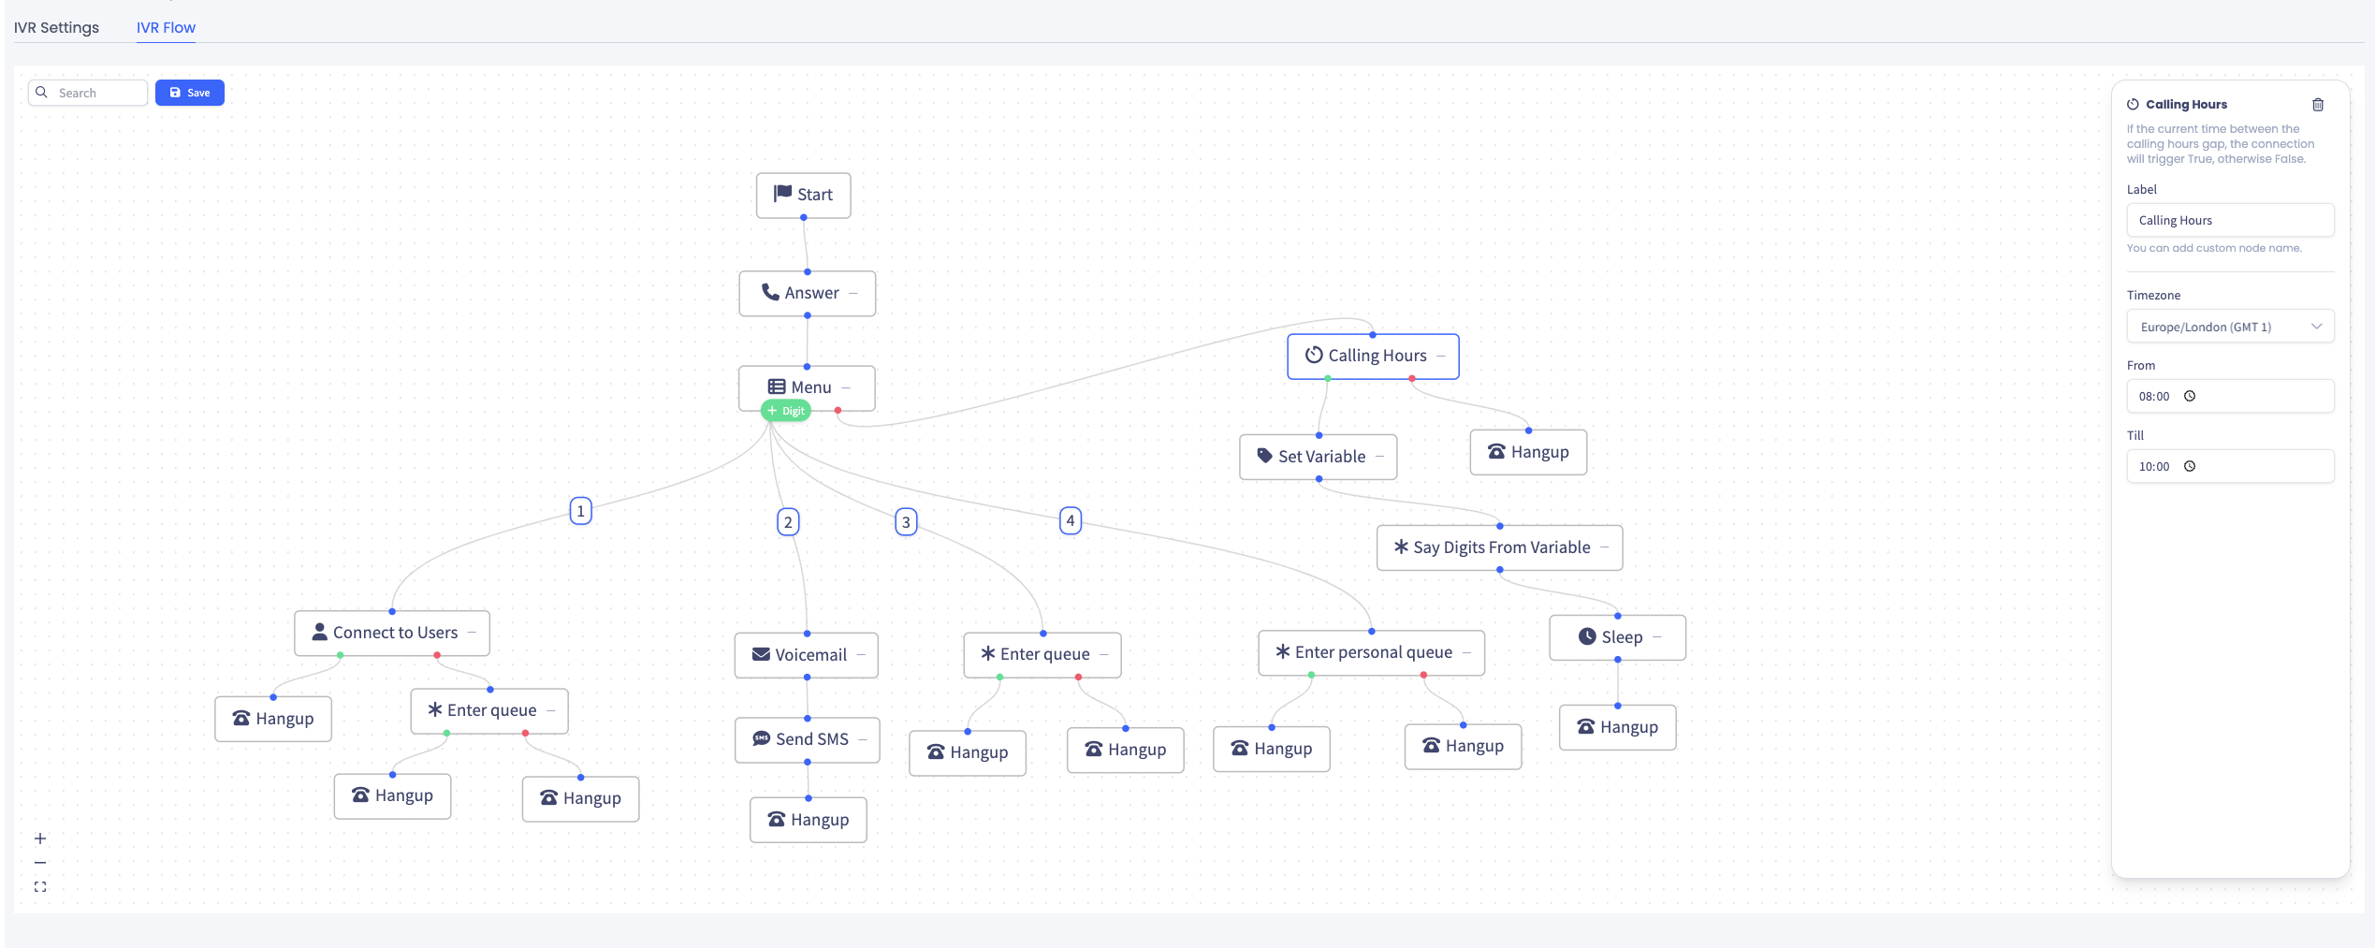
Task: Select the Send SMS bubble icon
Action: (x=762, y=738)
